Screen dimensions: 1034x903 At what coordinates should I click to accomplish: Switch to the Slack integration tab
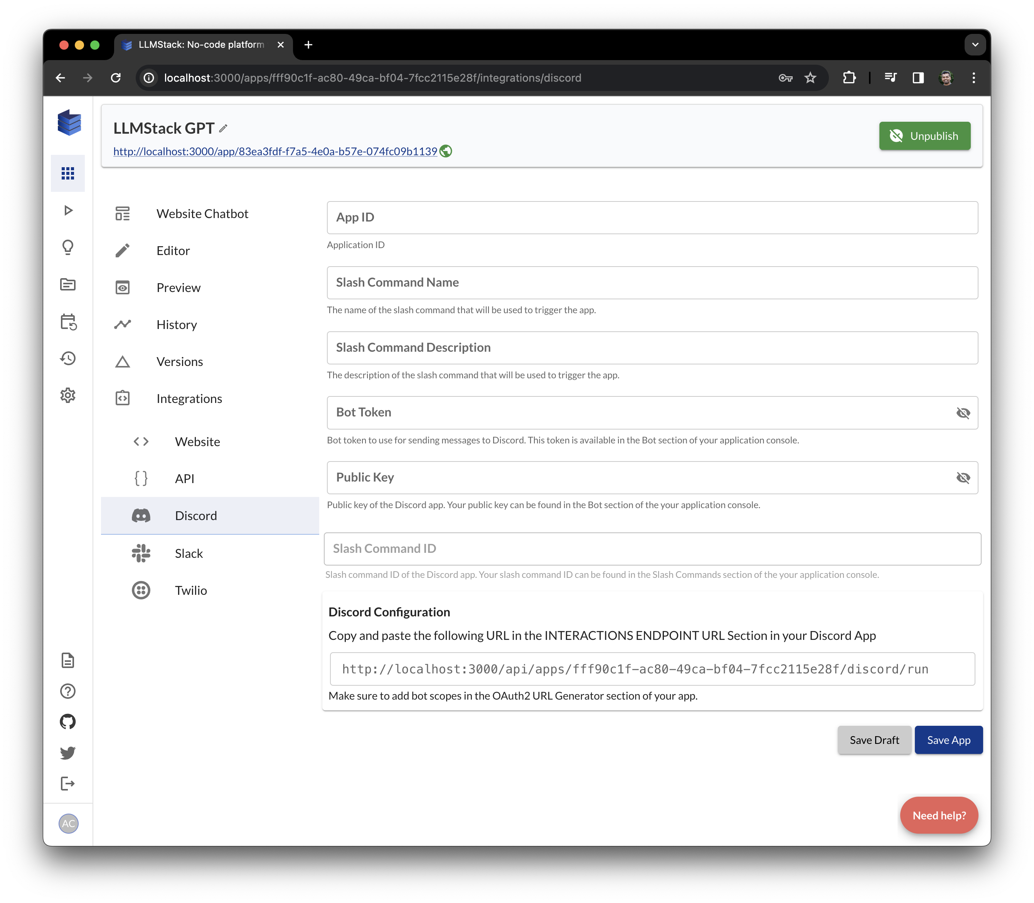point(189,553)
